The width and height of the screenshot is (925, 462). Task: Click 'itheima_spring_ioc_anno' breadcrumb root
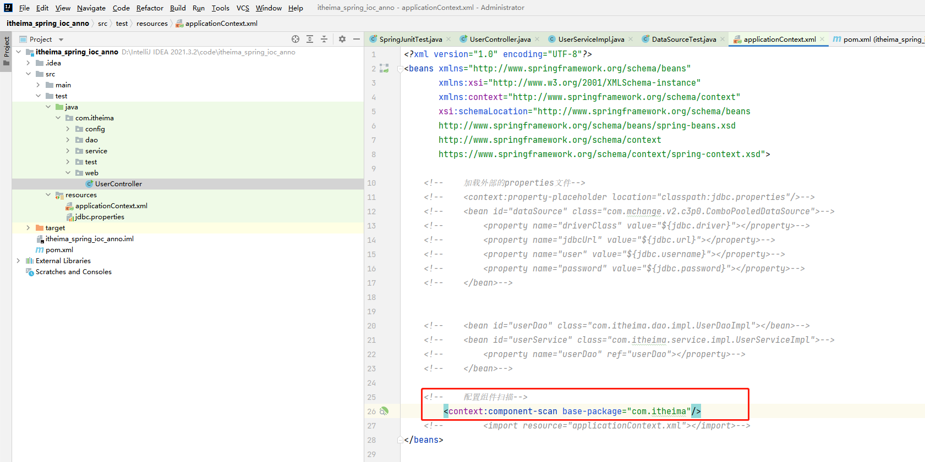click(48, 23)
